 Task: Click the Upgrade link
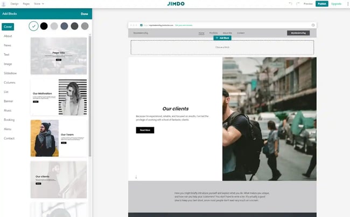pyautogui.click(x=336, y=3)
